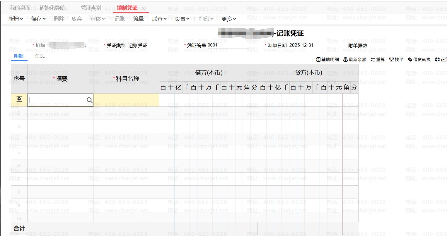Go to the 凭证类别 tab
Screen dimensions: 447x236
tap(91, 8)
